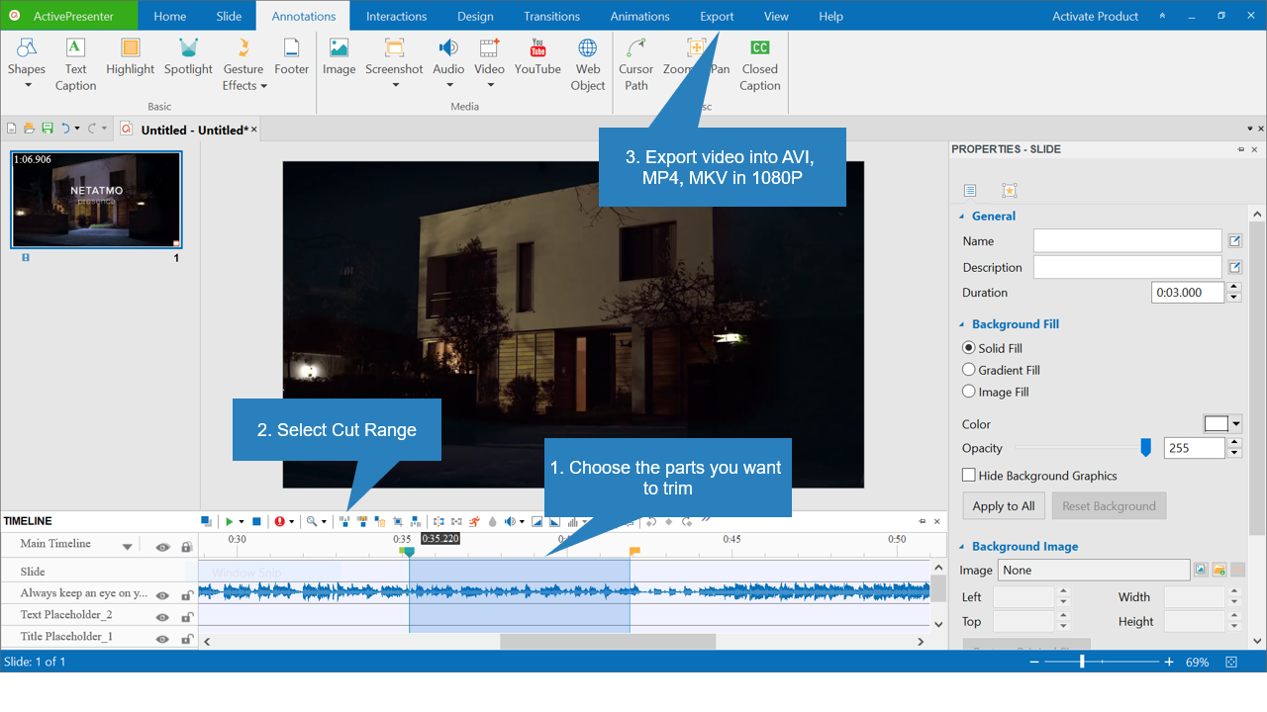
Task: Take a Screenshot with the media tool
Action: [x=394, y=59]
